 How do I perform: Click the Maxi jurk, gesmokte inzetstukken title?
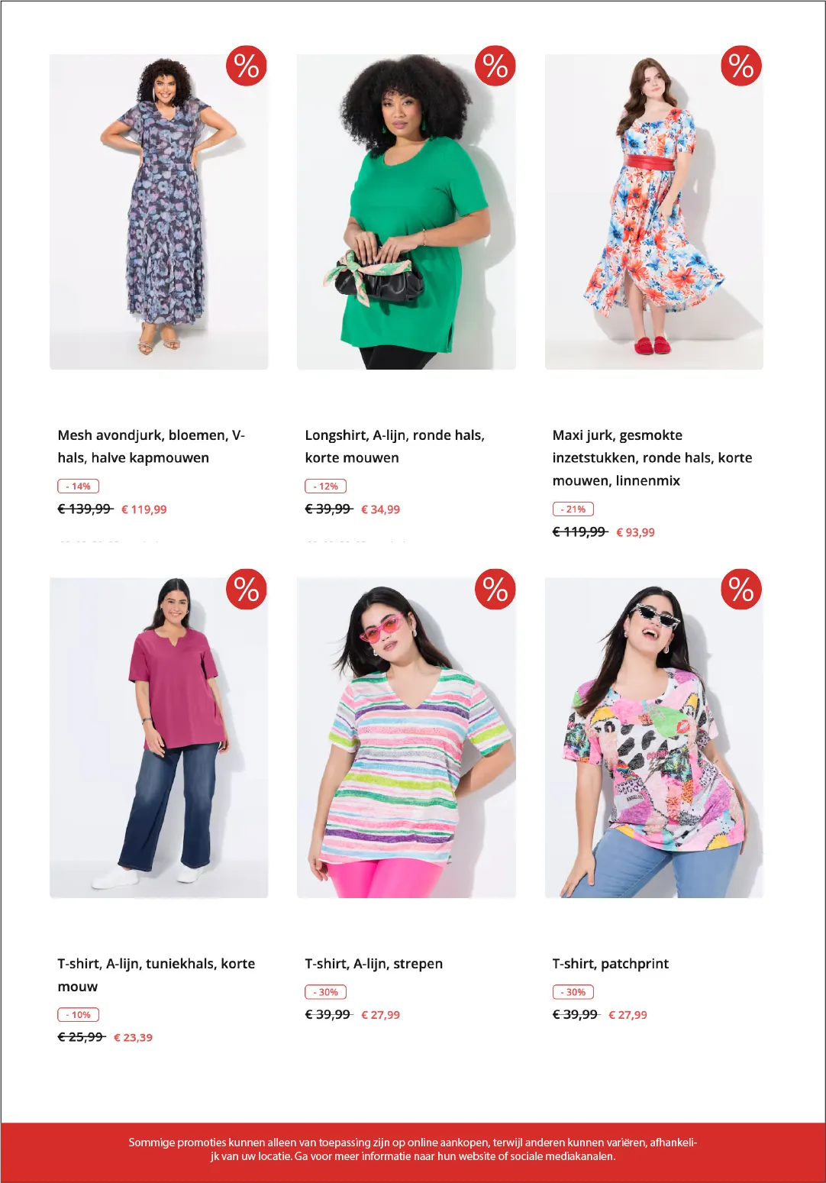(652, 457)
